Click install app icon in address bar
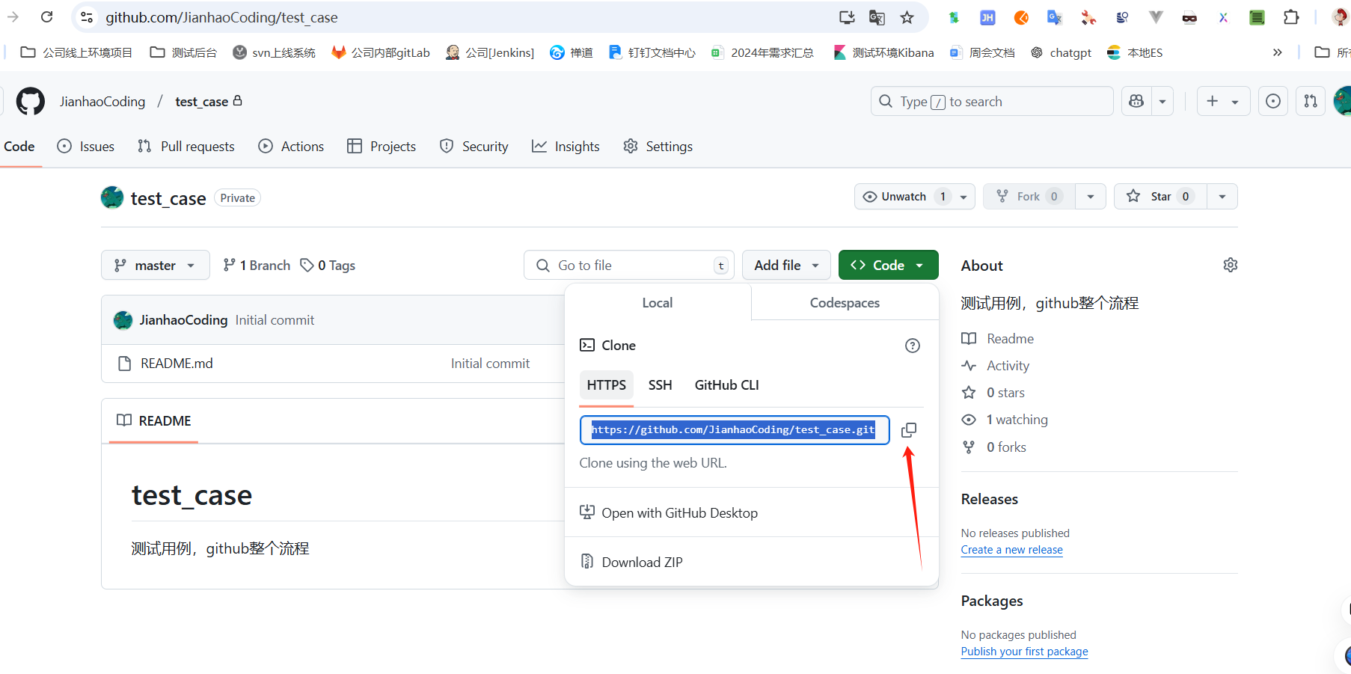 point(847,17)
